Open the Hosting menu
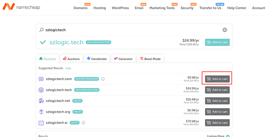265x137 pixels. pos(100,8)
